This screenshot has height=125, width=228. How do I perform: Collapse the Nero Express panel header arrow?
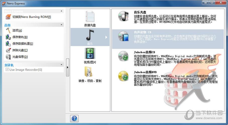click(62, 11)
